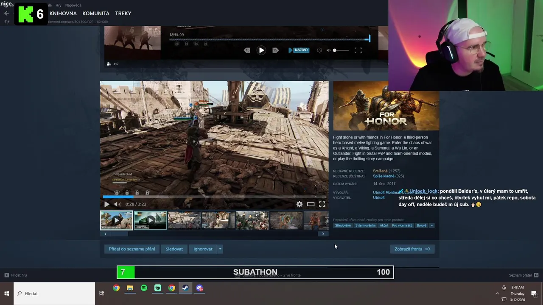Click the broadcast viewer count icon

click(109, 64)
